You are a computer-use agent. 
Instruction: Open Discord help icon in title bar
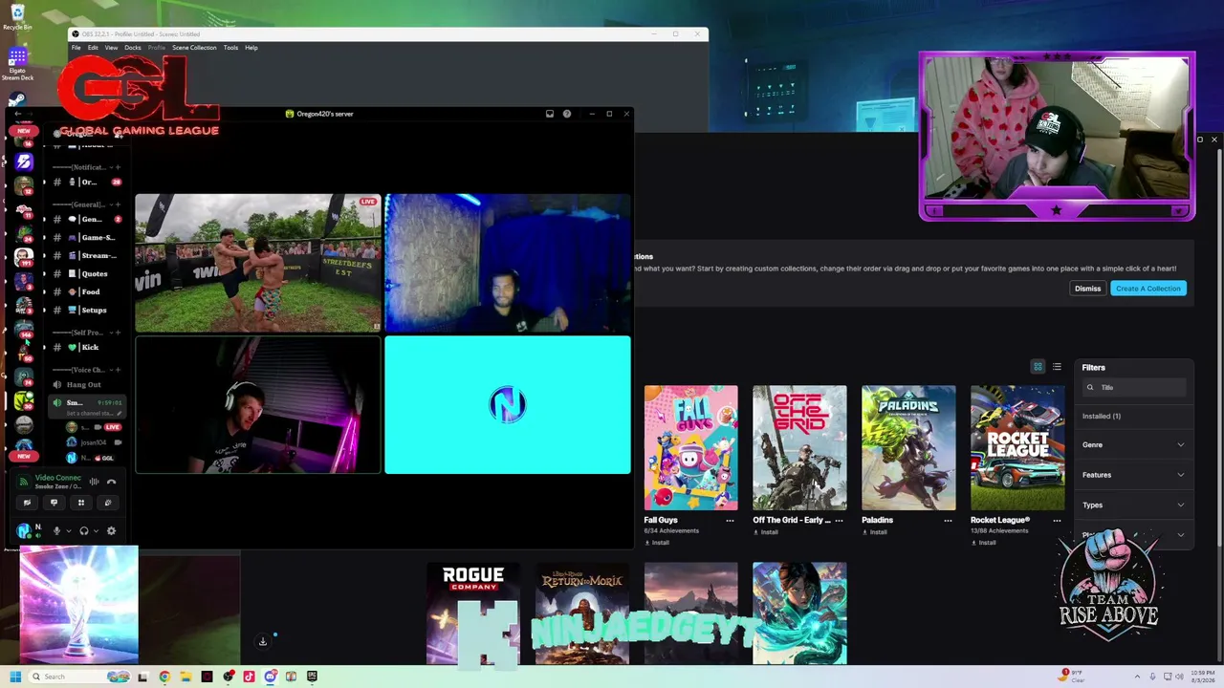coord(567,114)
